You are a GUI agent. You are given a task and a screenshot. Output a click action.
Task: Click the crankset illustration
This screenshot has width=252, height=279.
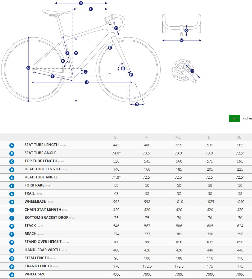point(181,70)
